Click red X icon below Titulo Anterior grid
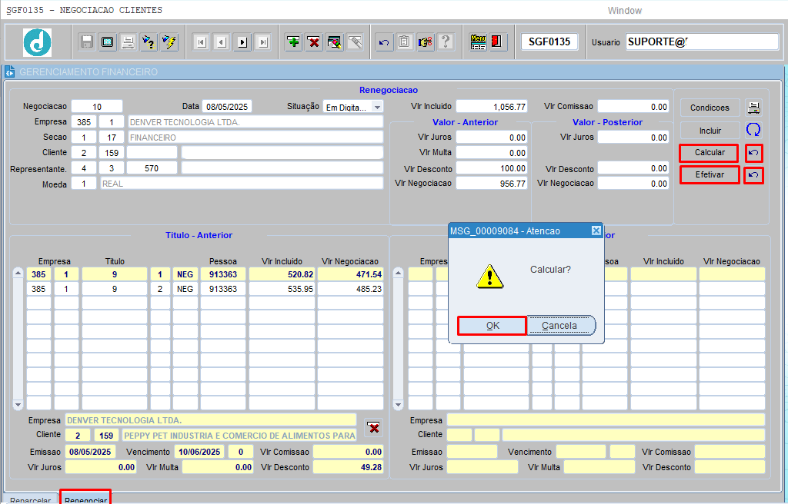Viewport: 788px width, 504px height. tap(373, 428)
